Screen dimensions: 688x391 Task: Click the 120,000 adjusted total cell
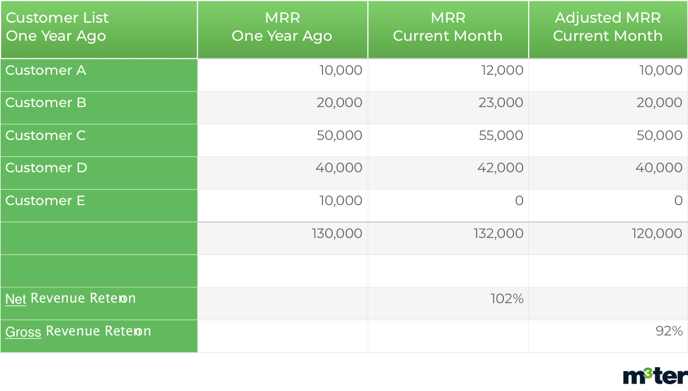point(657,233)
